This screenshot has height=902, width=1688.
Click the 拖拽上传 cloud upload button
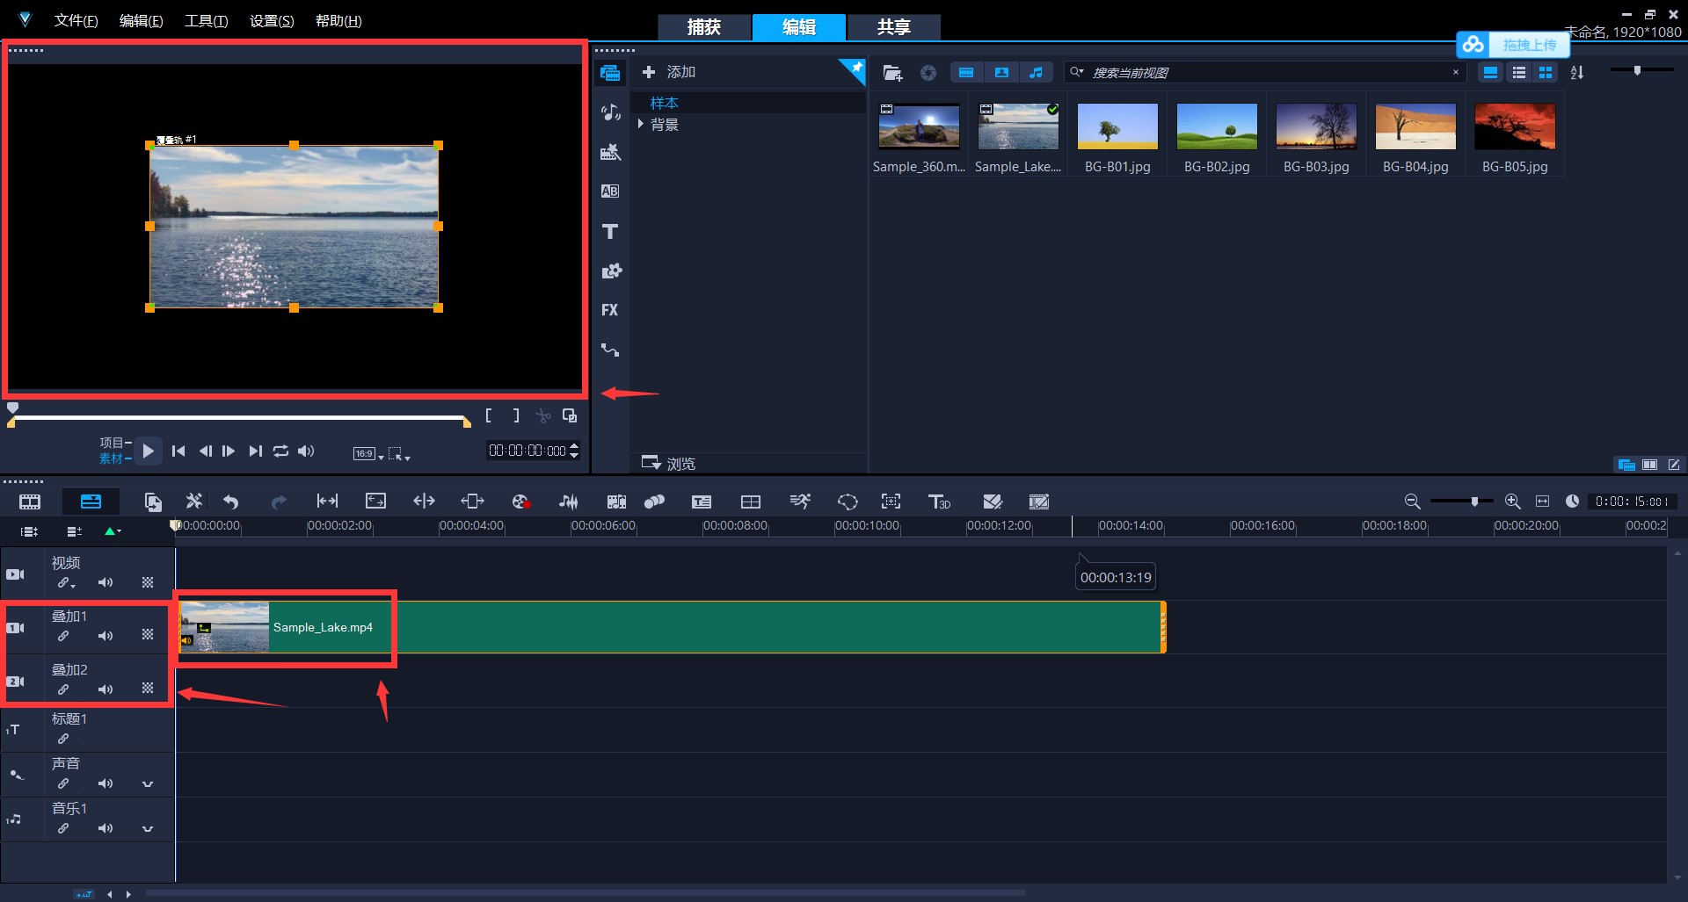[x=1513, y=45]
